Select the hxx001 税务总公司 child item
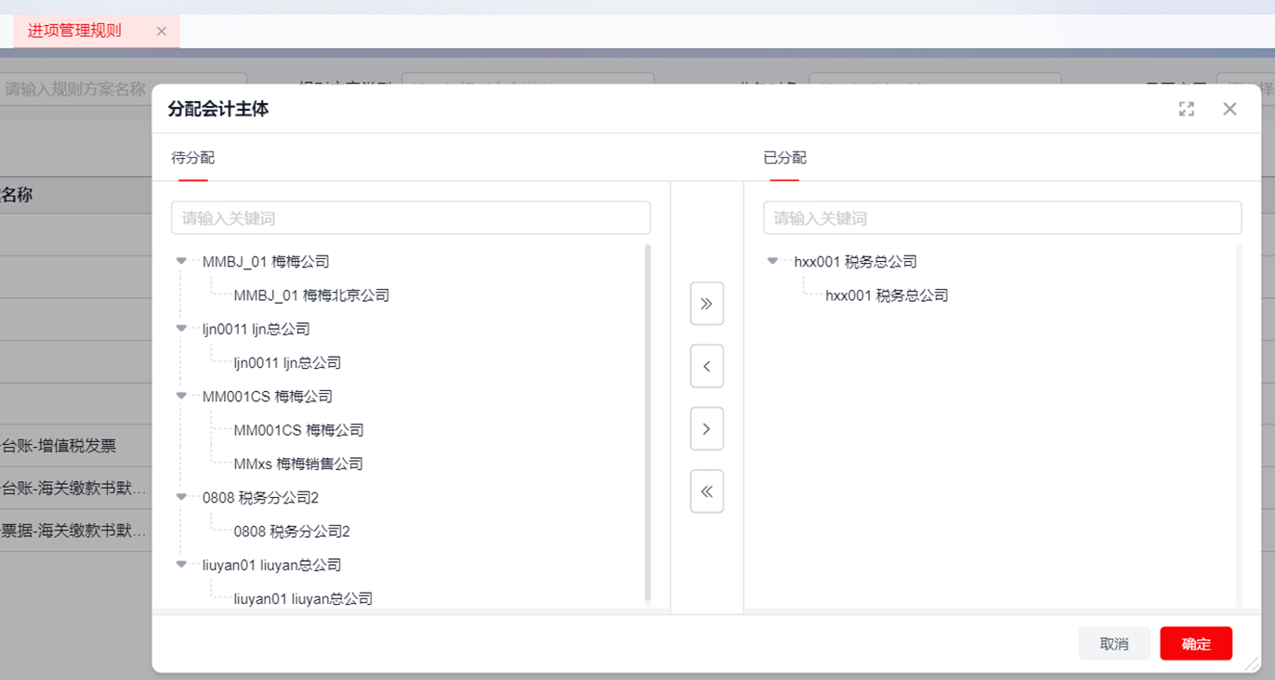This screenshot has width=1275, height=680. 887,295
